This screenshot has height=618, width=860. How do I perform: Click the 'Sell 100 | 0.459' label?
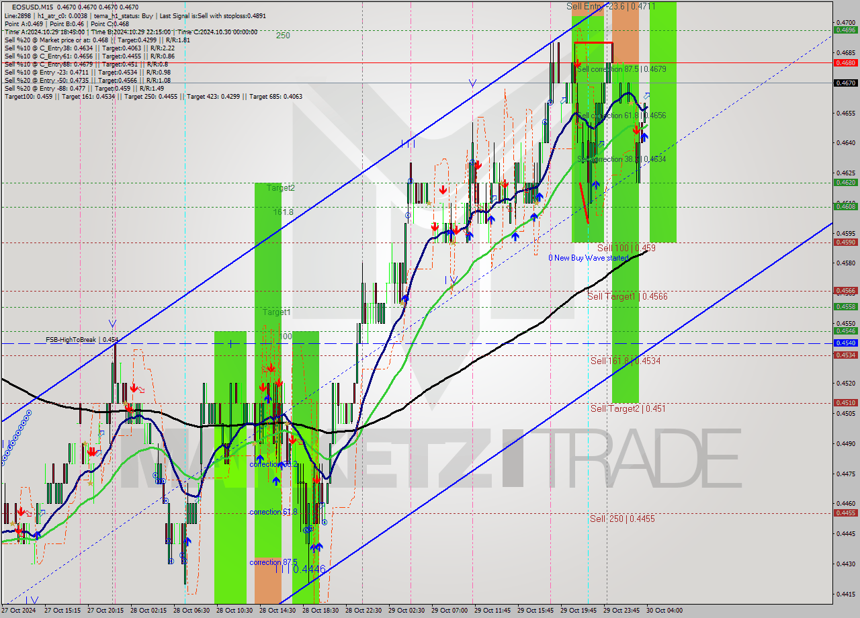click(626, 248)
